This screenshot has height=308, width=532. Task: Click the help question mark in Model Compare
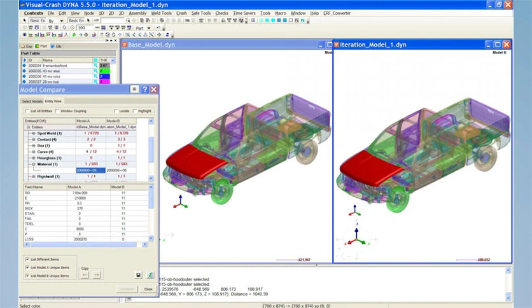[145, 89]
